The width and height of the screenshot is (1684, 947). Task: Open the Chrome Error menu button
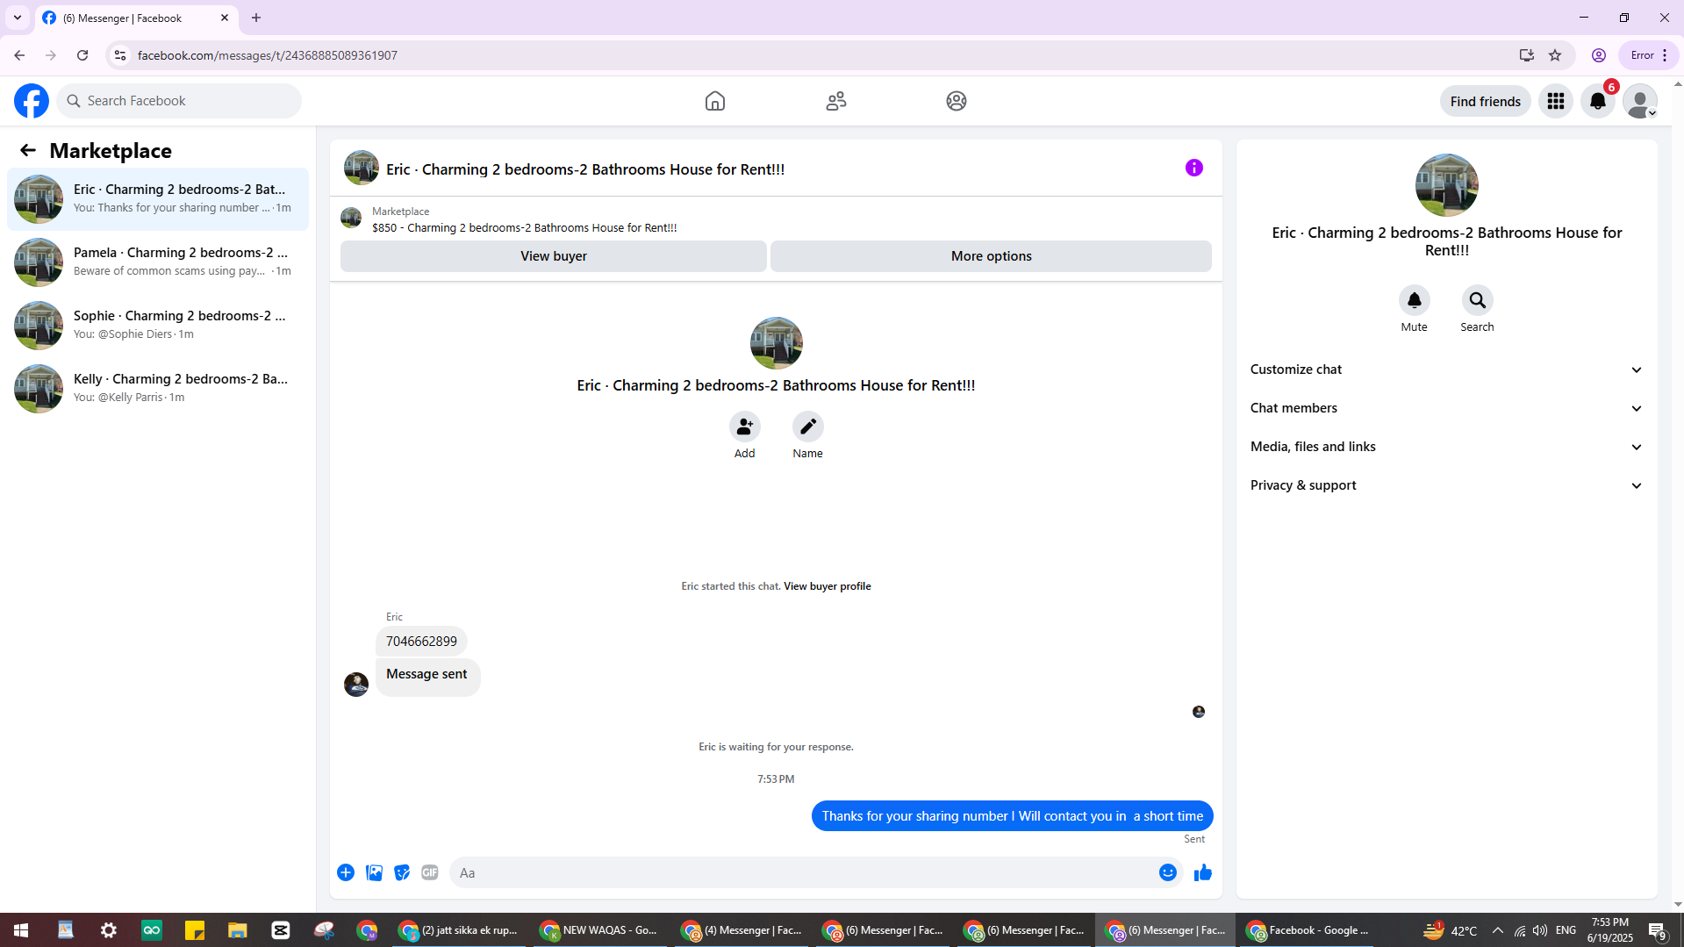1649,55
